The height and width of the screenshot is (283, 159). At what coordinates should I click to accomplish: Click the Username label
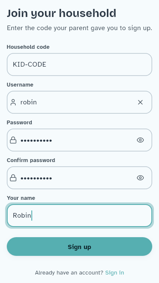click(x=20, y=85)
